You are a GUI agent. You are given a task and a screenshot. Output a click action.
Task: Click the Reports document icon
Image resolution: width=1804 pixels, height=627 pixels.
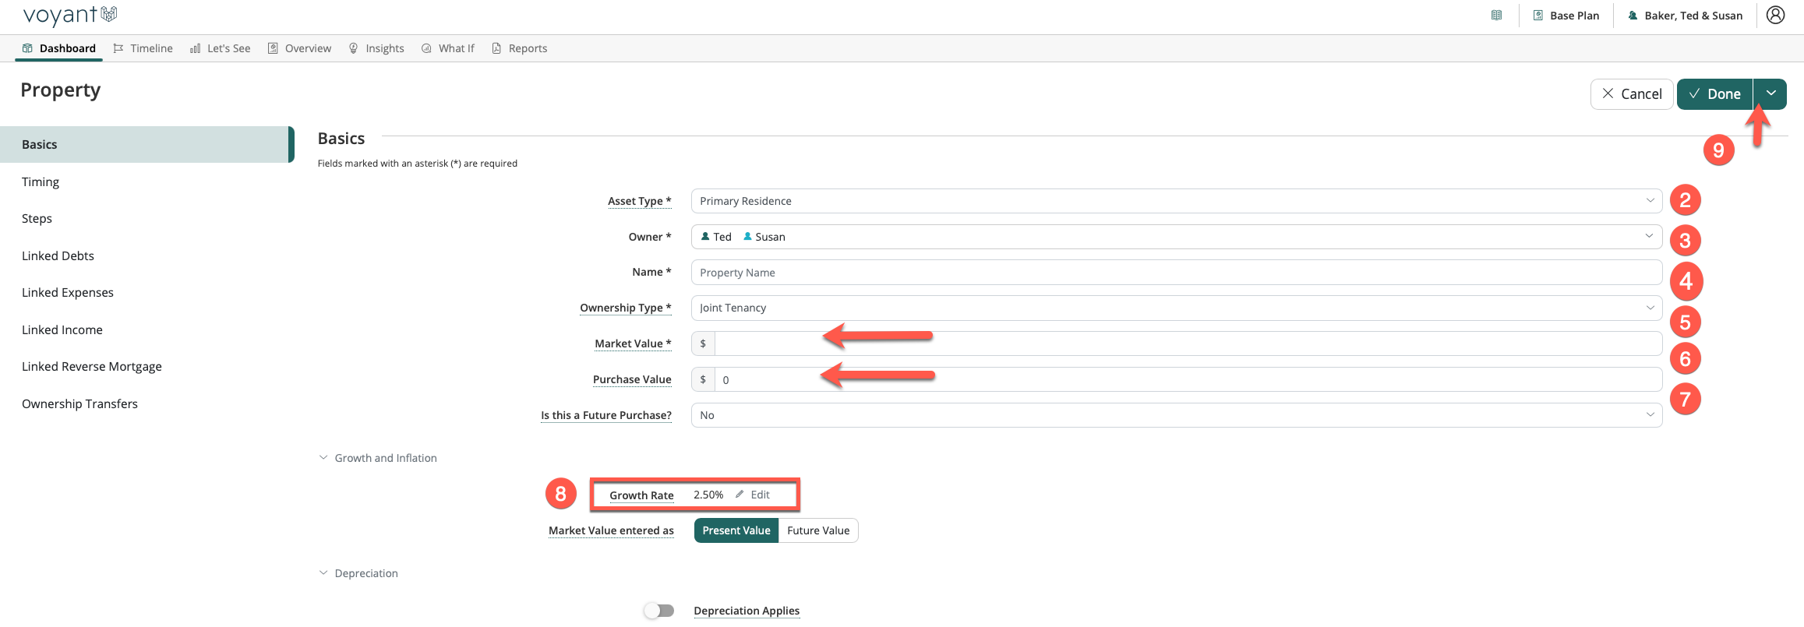click(496, 48)
